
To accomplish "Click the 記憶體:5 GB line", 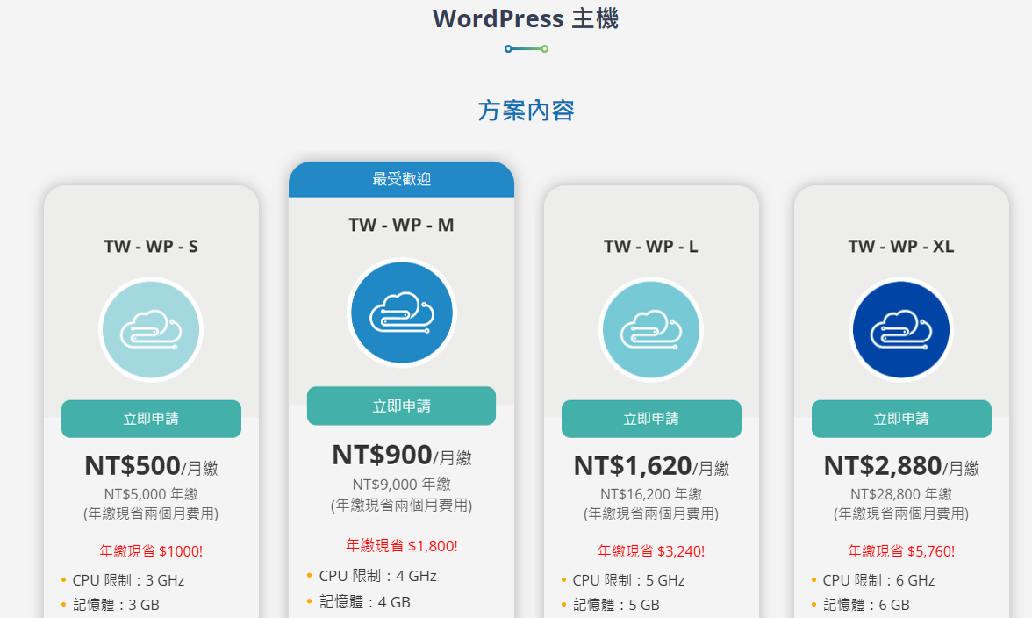I will 616,605.
